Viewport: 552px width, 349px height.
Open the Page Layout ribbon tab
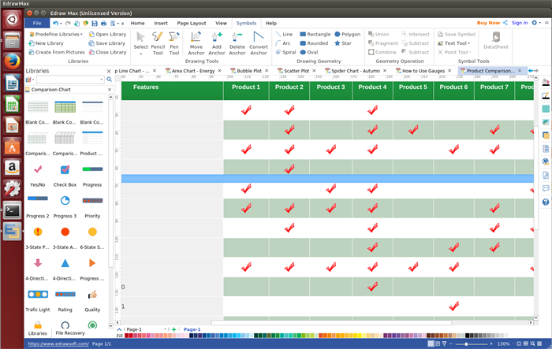click(x=192, y=23)
